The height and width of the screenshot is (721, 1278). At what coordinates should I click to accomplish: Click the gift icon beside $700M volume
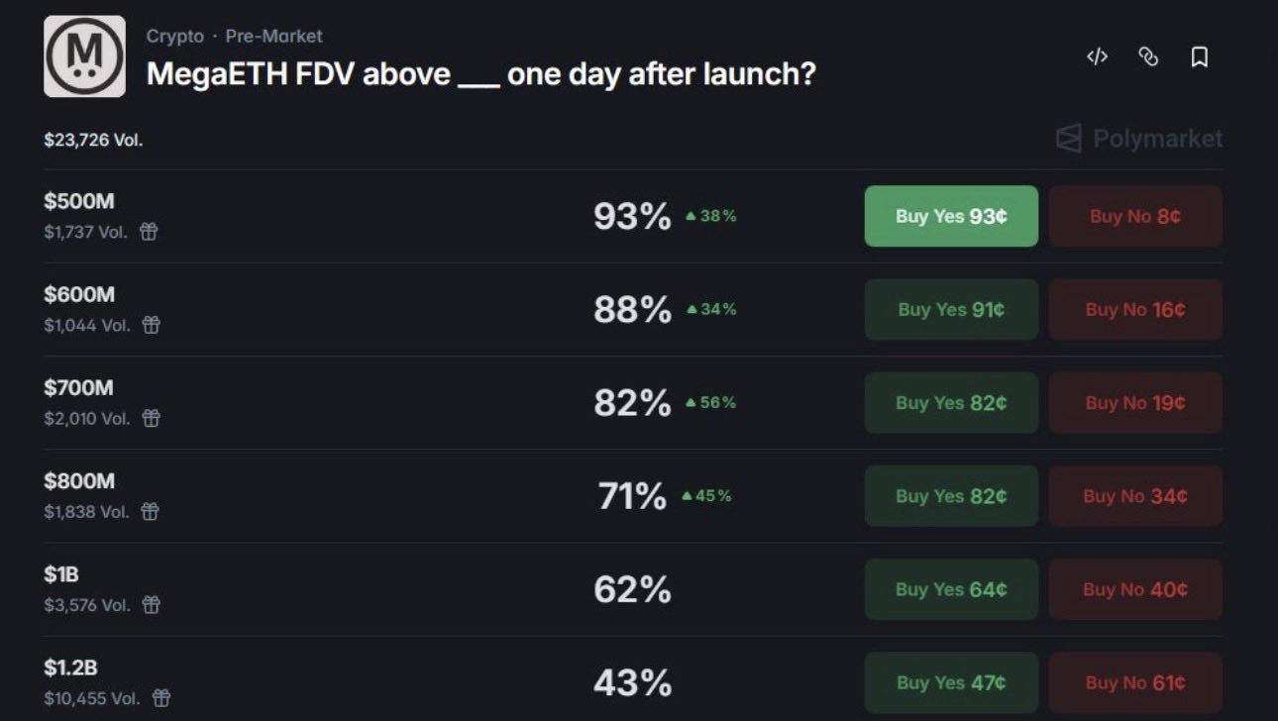click(x=151, y=418)
